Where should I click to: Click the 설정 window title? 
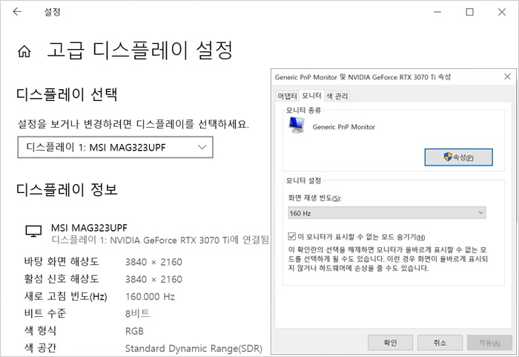53,12
